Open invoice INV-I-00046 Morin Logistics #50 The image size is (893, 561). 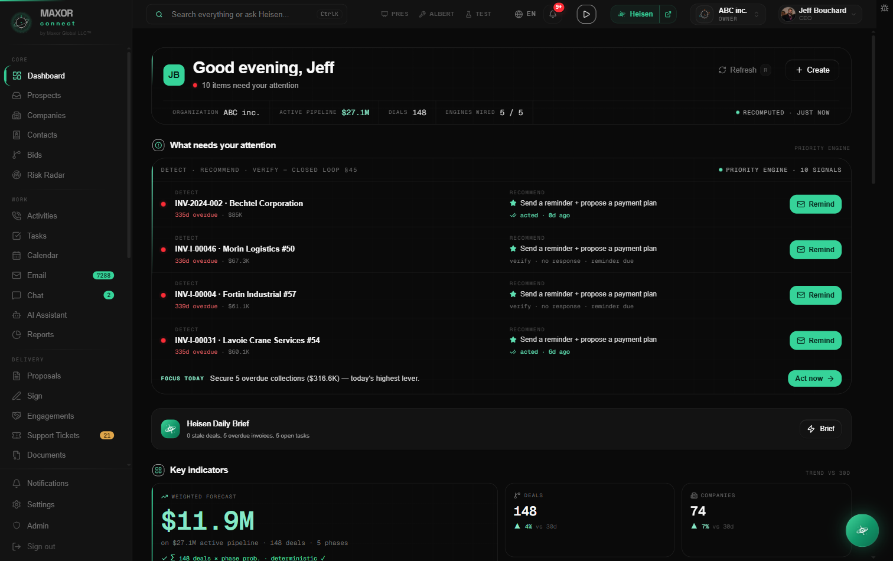click(235, 249)
